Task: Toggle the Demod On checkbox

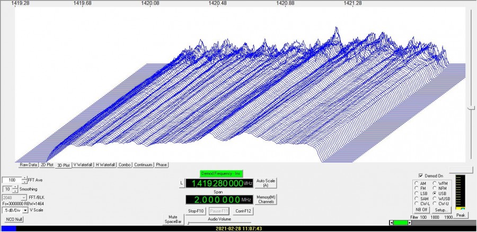Action: 420,175
